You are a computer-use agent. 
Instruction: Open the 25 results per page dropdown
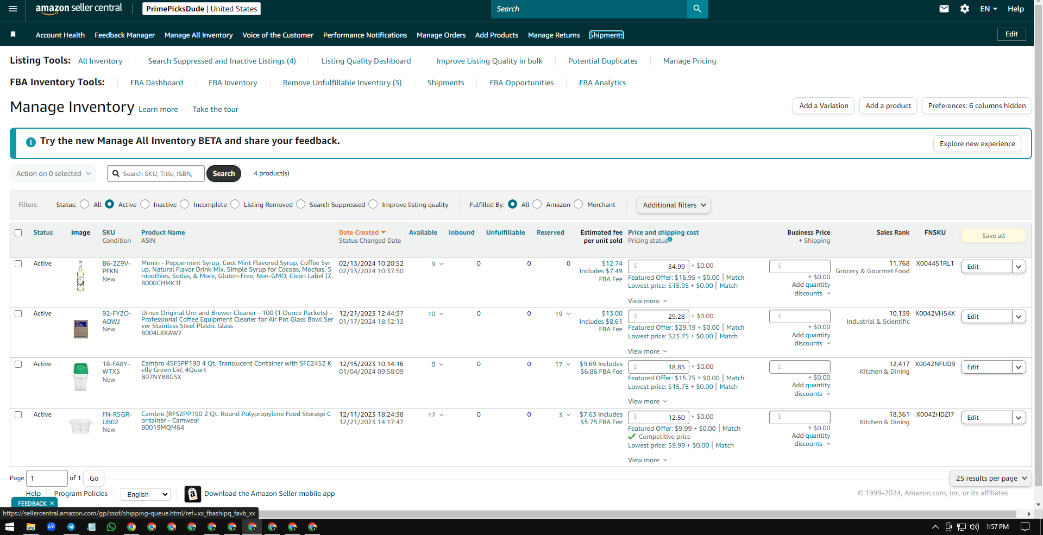(x=991, y=479)
